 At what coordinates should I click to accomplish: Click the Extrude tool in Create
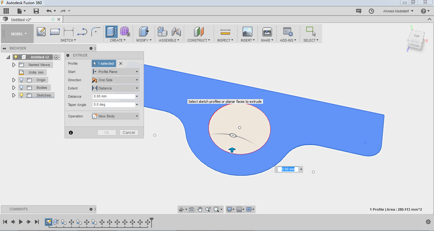coord(112,32)
